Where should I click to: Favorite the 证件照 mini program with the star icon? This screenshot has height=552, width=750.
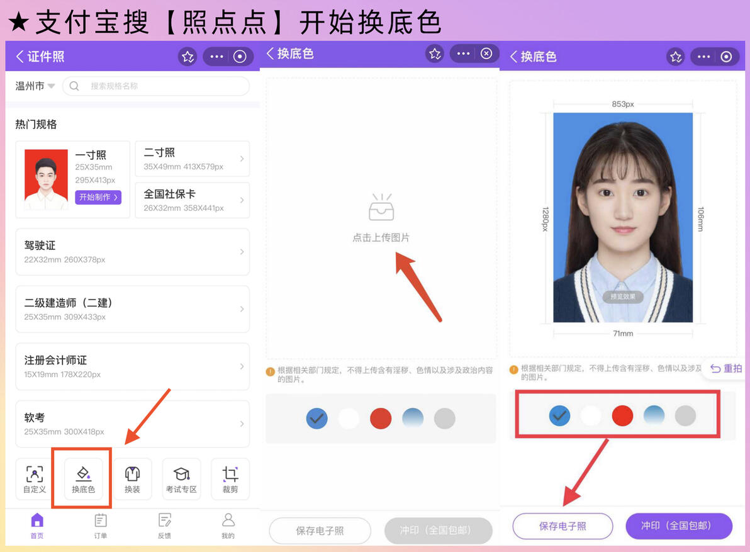(187, 57)
